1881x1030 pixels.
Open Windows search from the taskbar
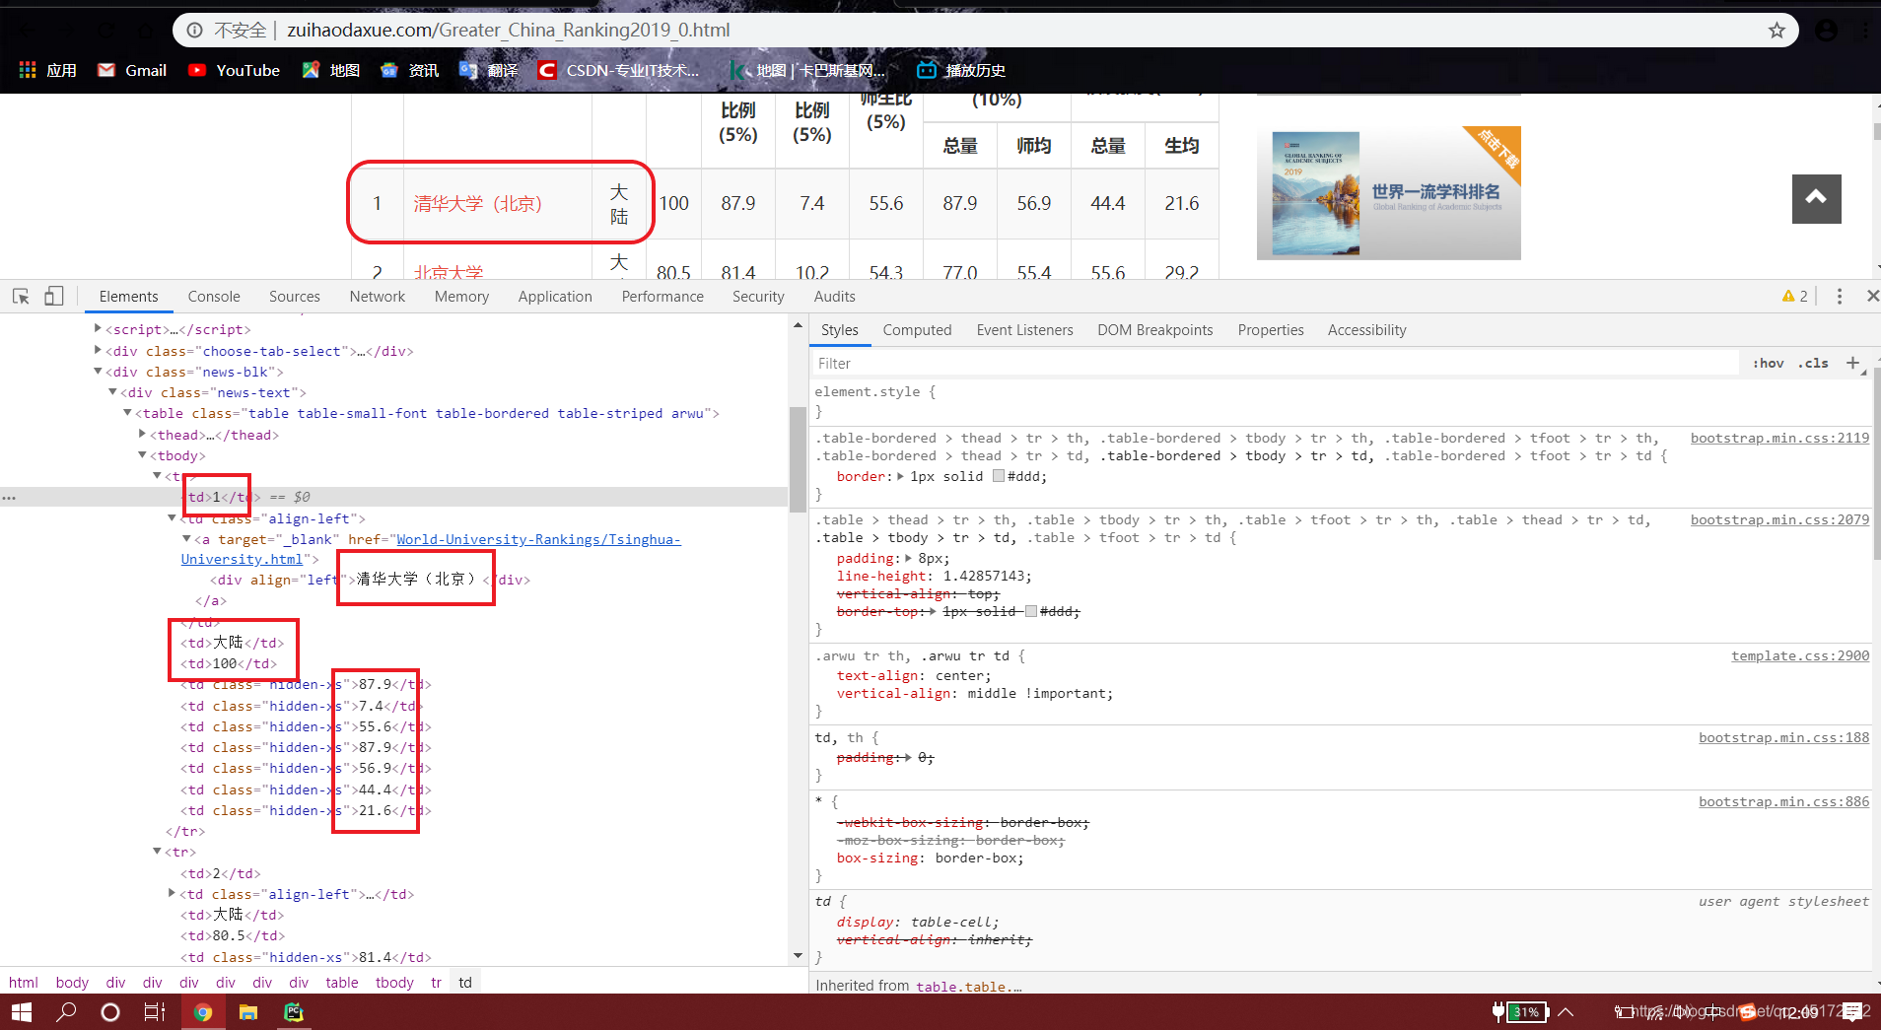[x=66, y=1012]
